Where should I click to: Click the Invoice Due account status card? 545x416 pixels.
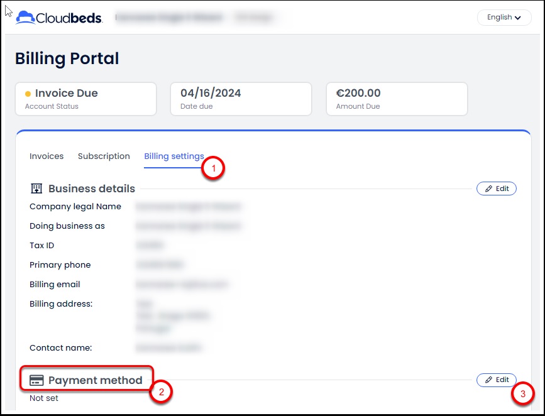coord(85,99)
